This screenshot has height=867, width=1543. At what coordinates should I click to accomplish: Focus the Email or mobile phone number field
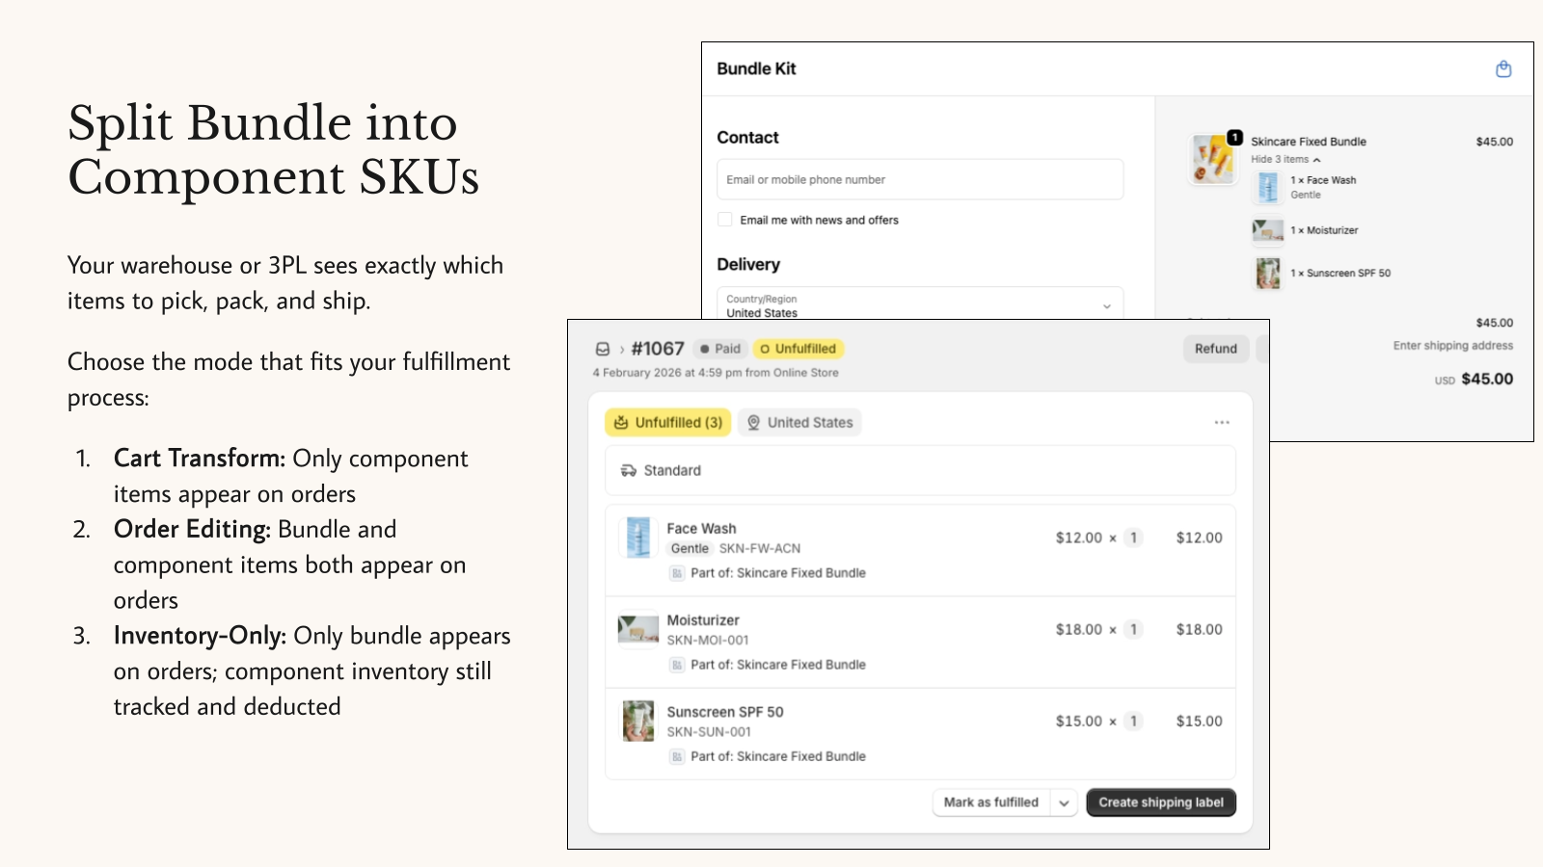pos(920,179)
